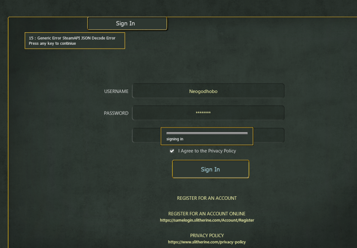Image resolution: width=357 pixels, height=248 pixels.
Task: Click the USERNAME label text
Action: click(116, 91)
